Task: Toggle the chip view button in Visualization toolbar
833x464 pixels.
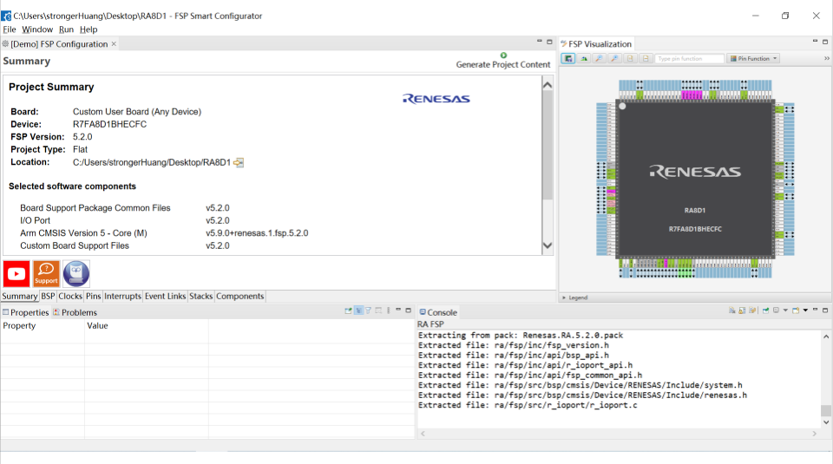Action: 567,58
